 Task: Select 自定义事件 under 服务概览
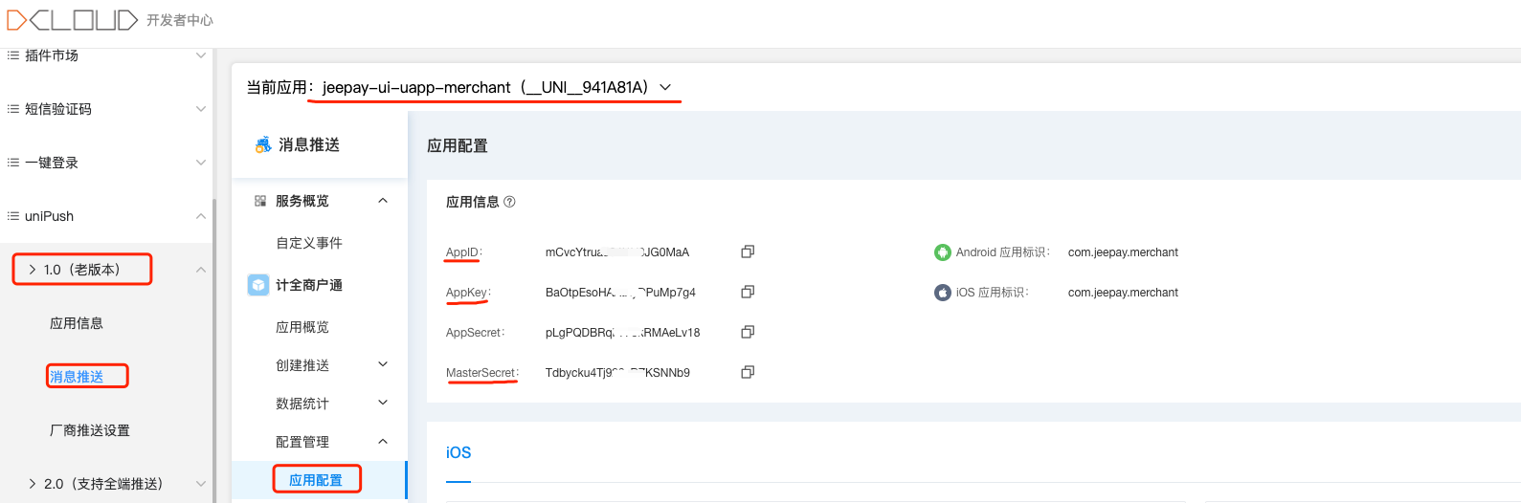(x=309, y=243)
